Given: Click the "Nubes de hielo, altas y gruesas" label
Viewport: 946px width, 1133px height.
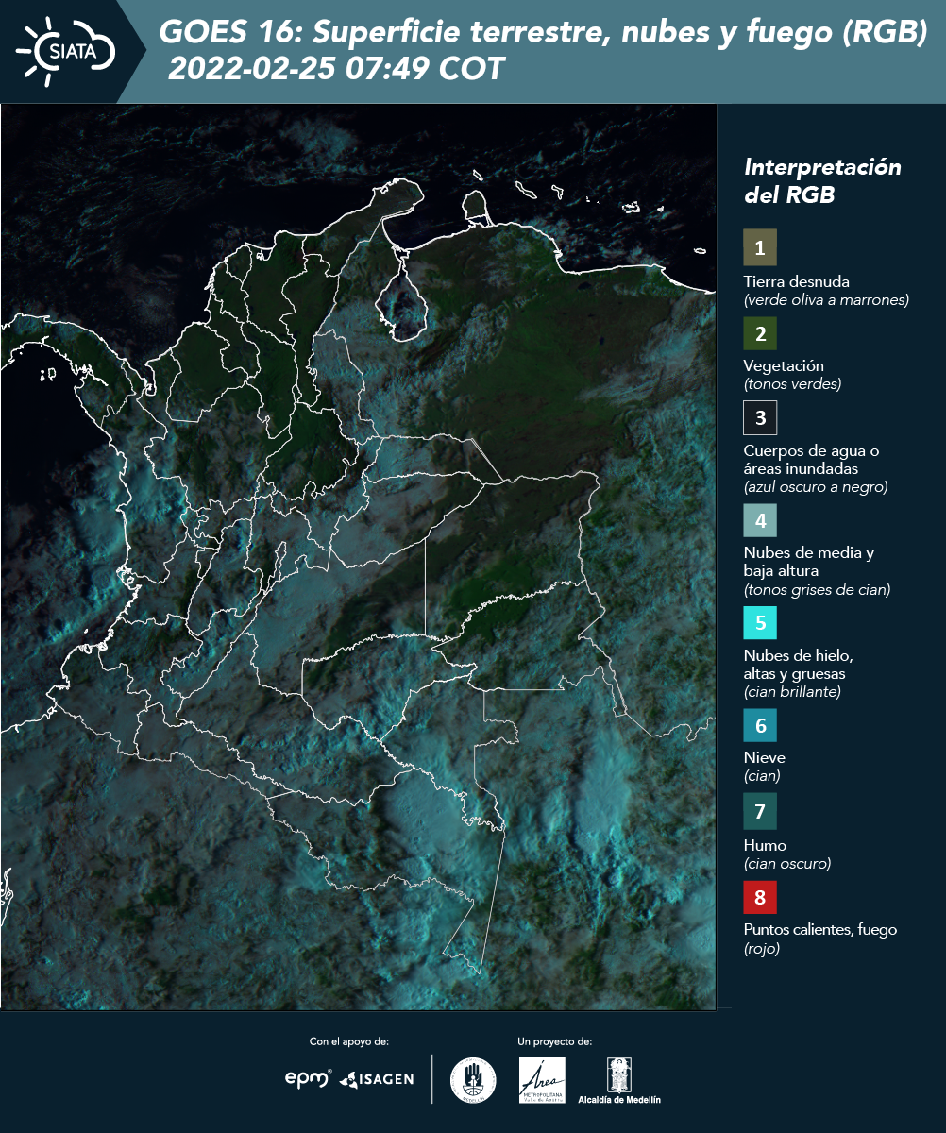Looking at the screenshot, I should [x=799, y=665].
